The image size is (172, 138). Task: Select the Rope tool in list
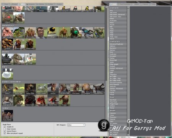click(118, 31)
